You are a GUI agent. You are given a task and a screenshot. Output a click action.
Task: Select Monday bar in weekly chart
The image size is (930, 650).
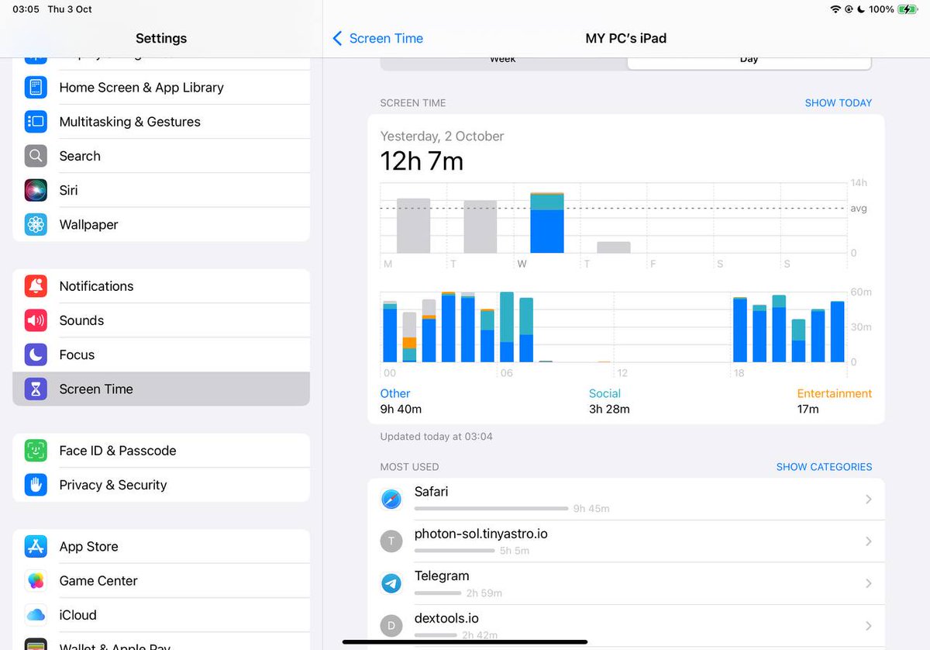click(413, 226)
